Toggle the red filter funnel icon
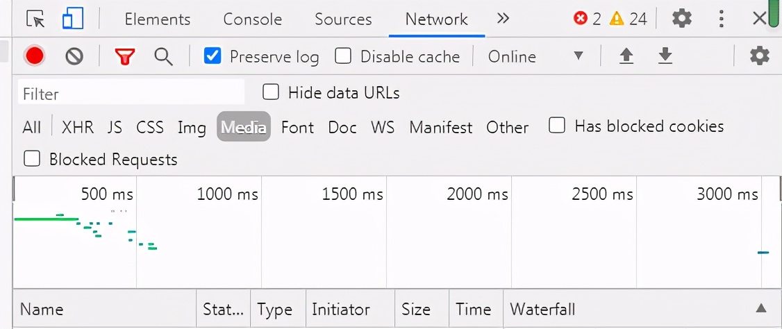 click(x=124, y=56)
